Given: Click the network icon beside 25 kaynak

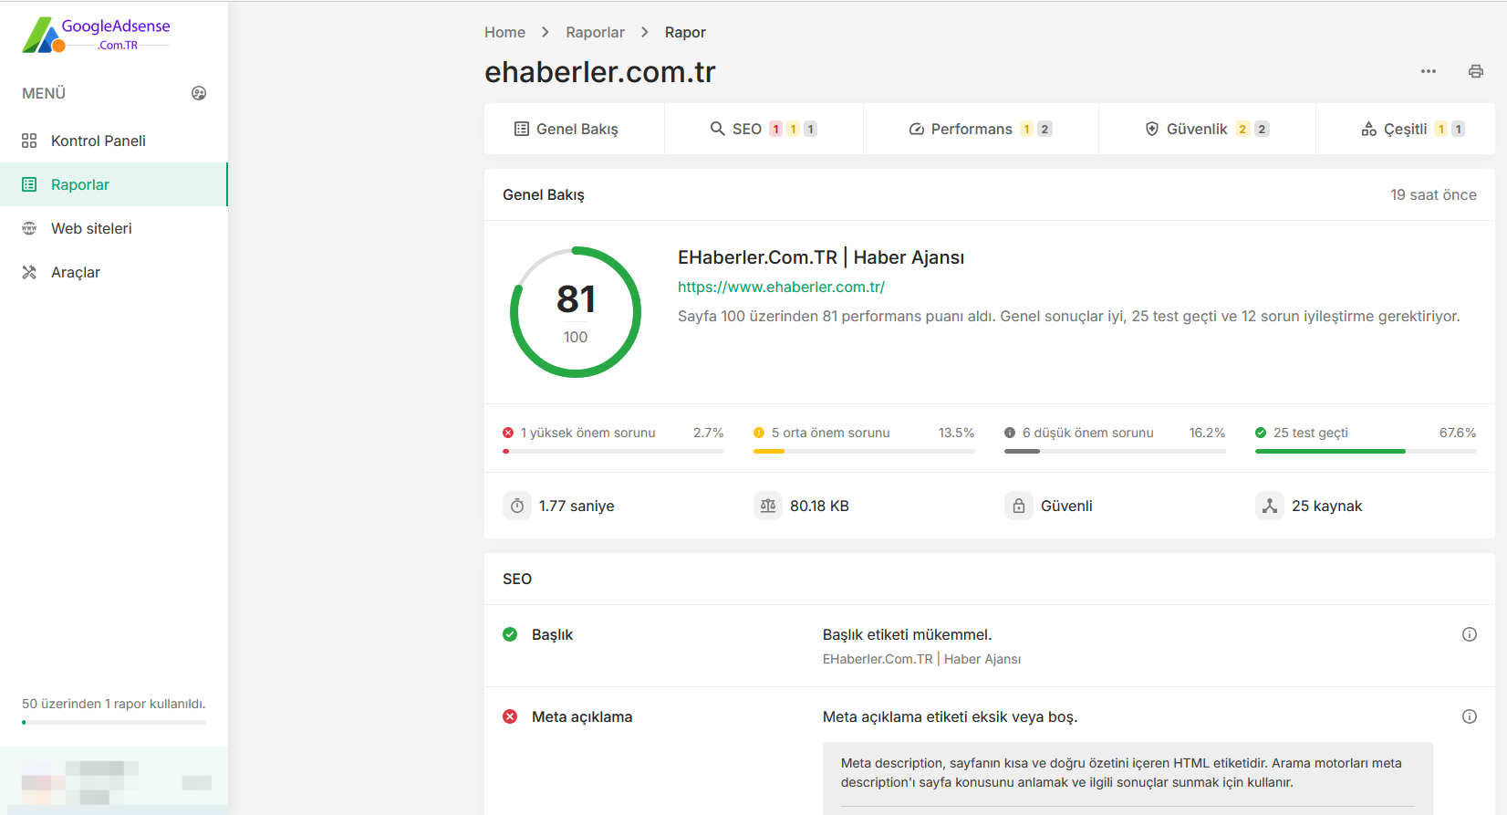Looking at the screenshot, I should click(x=1270, y=506).
